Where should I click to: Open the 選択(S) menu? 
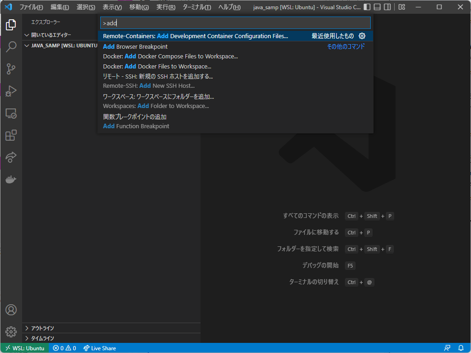[x=86, y=7]
